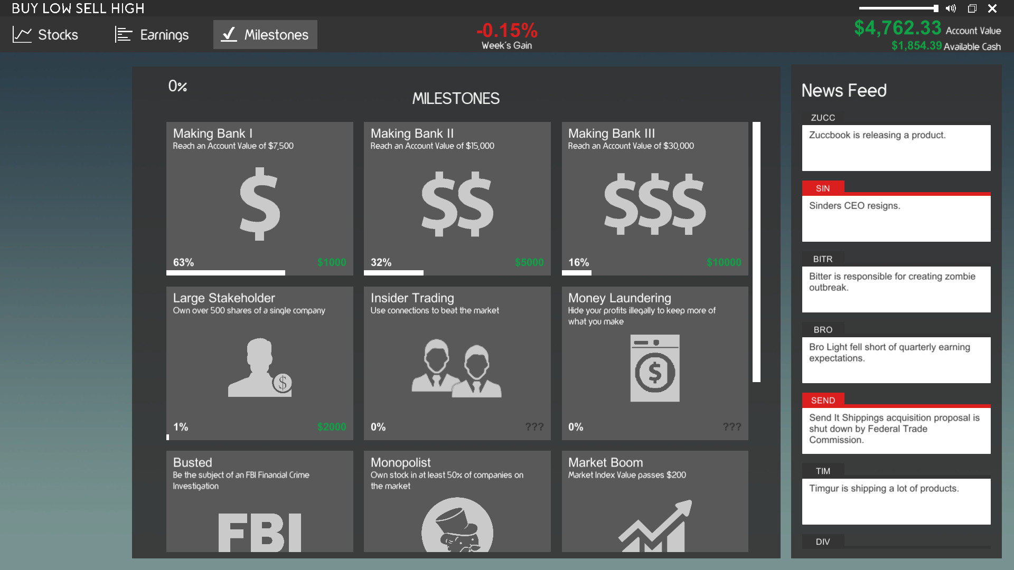Toggle the fullscreen/windowed display icon
The height and width of the screenshot is (570, 1014).
(x=973, y=8)
